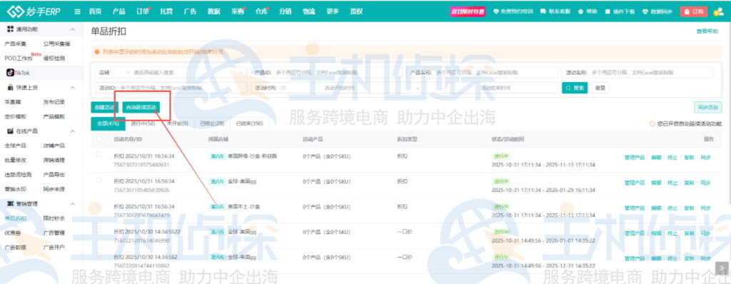Switch to the 未开始(0) tab

click(177, 123)
